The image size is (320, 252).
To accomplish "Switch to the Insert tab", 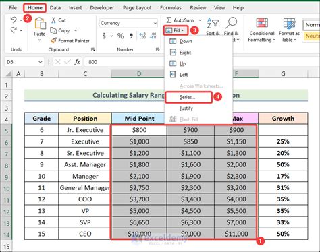I will pos(76,8).
